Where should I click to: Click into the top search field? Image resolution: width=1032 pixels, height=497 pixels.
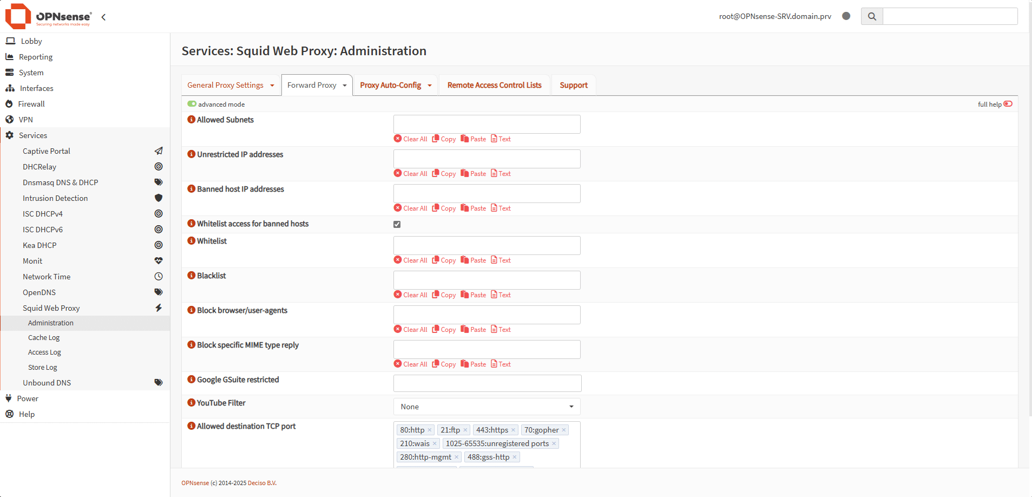[x=950, y=16]
